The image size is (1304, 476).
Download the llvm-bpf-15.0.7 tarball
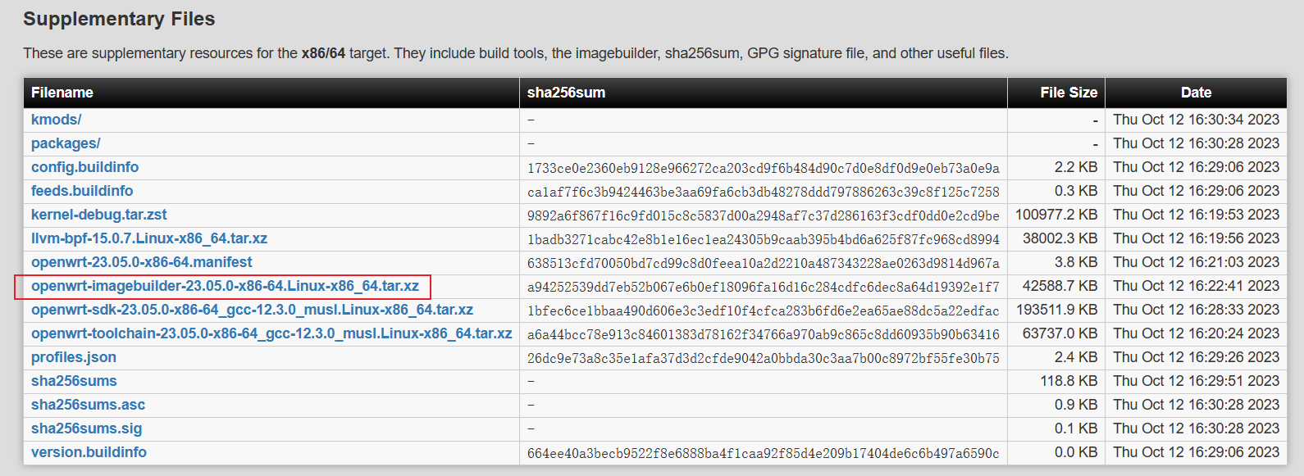click(x=149, y=238)
